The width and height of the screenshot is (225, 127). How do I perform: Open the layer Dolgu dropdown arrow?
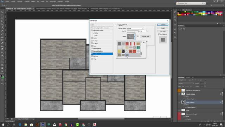205,87
